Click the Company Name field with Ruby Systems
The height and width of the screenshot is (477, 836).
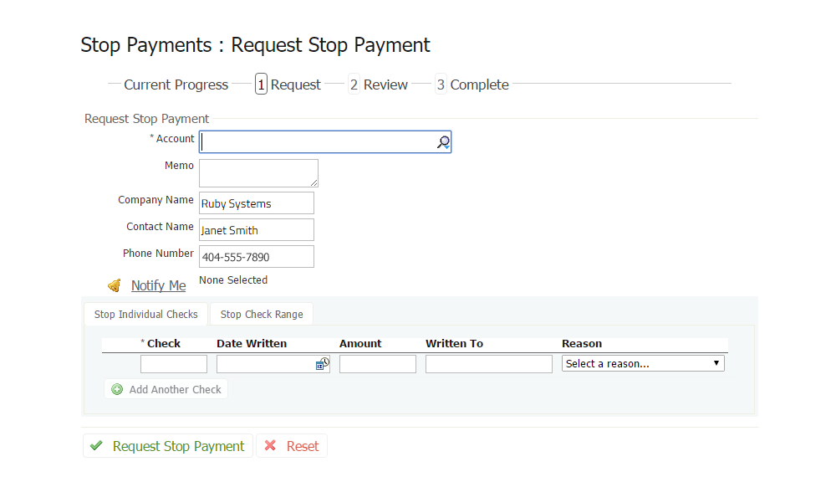point(257,203)
